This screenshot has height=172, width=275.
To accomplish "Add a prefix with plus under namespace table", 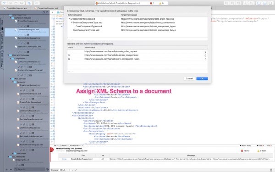I will coord(69,72).
